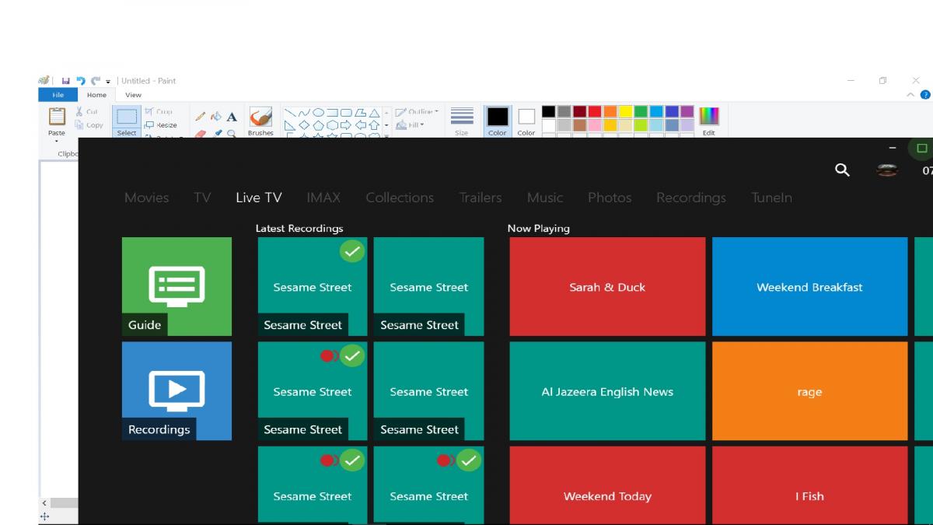Go to the Collections section
The width and height of the screenshot is (933, 525).
pos(400,198)
